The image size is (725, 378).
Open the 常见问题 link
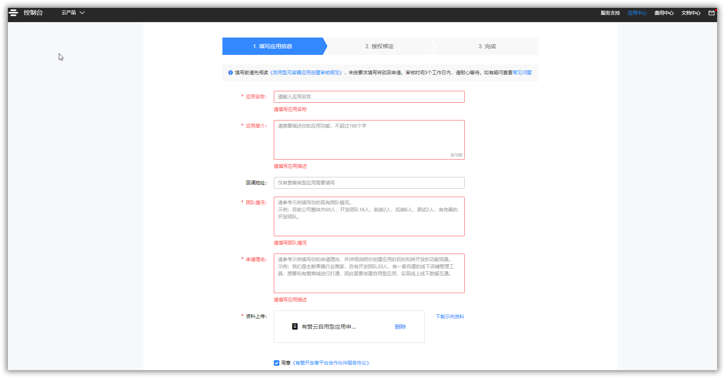(522, 73)
